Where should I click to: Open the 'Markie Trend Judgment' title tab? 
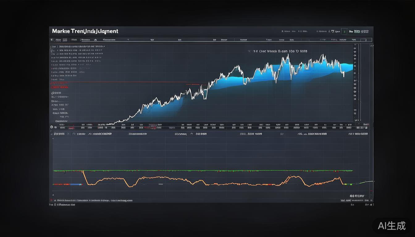tap(85, 31)
